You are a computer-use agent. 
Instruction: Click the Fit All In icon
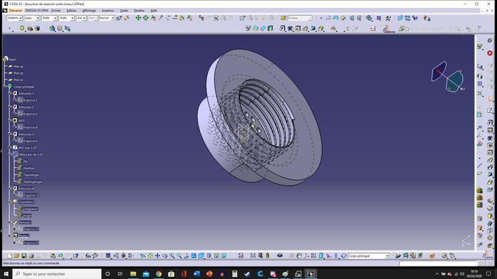click(x=150, y=256)
